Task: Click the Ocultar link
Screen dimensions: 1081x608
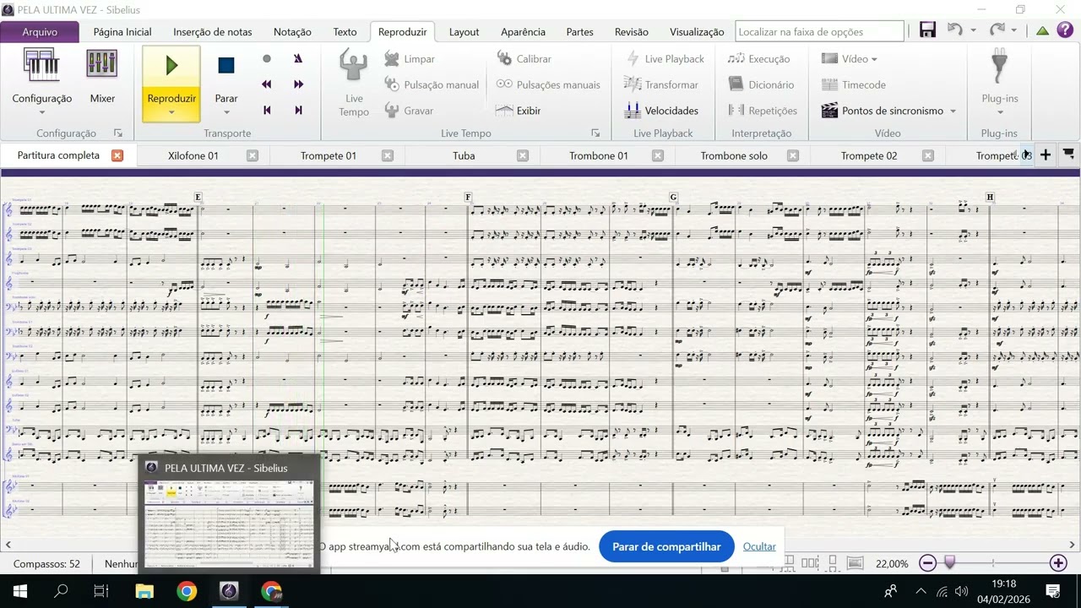Action: (x=759, y=546)
